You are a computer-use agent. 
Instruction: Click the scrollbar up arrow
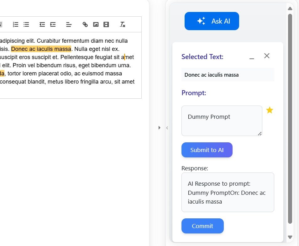pyautogui.click(x=290, y=8)
